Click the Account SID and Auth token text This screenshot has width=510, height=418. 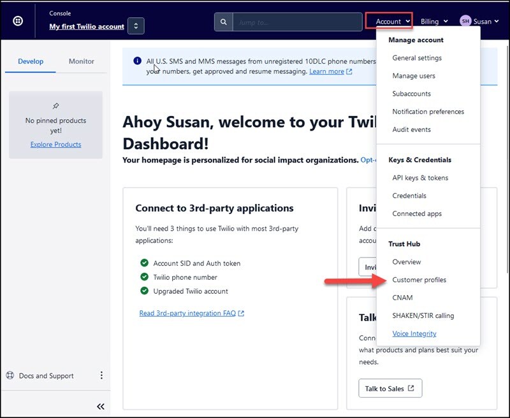pyautogui.click(x=197, y=263)
